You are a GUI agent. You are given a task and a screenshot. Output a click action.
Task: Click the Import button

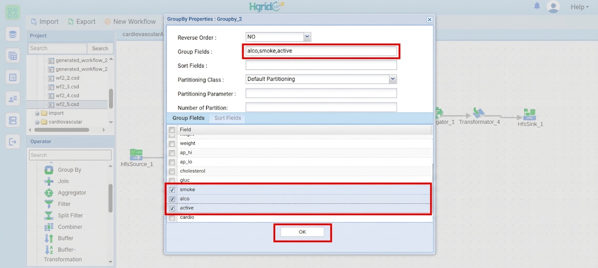click(44, 22)
